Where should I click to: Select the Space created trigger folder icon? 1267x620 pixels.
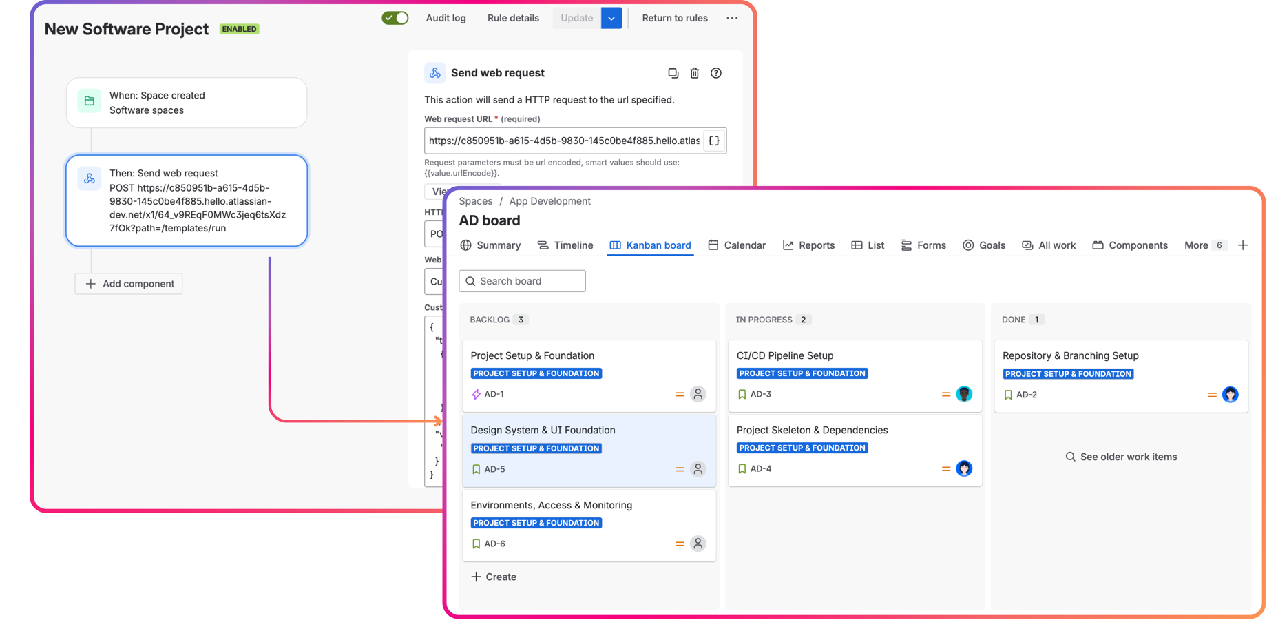pyautogui.click(x=89, y=100)
